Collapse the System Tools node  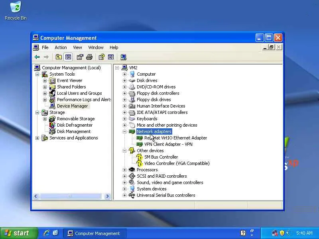(37, 74)
